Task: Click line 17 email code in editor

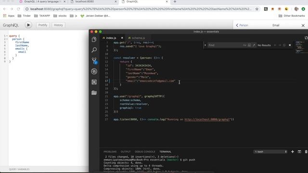Action: point(151,81)
